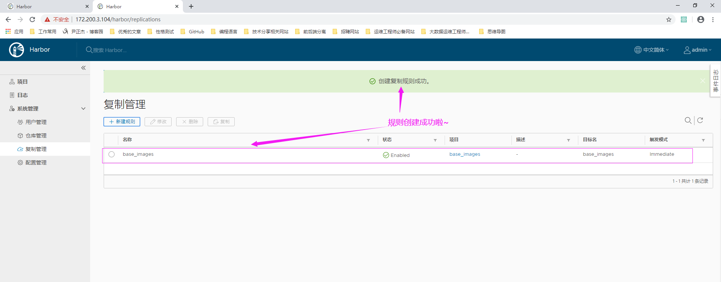Open the 运维工程师必备网站 bookmark folder

390,31
